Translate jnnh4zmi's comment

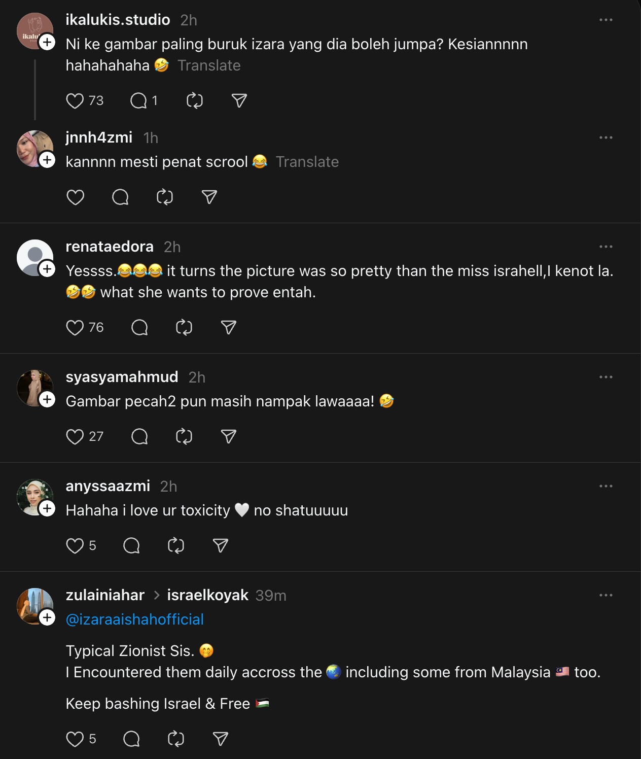pyautogui.click(x=307, y=162)
